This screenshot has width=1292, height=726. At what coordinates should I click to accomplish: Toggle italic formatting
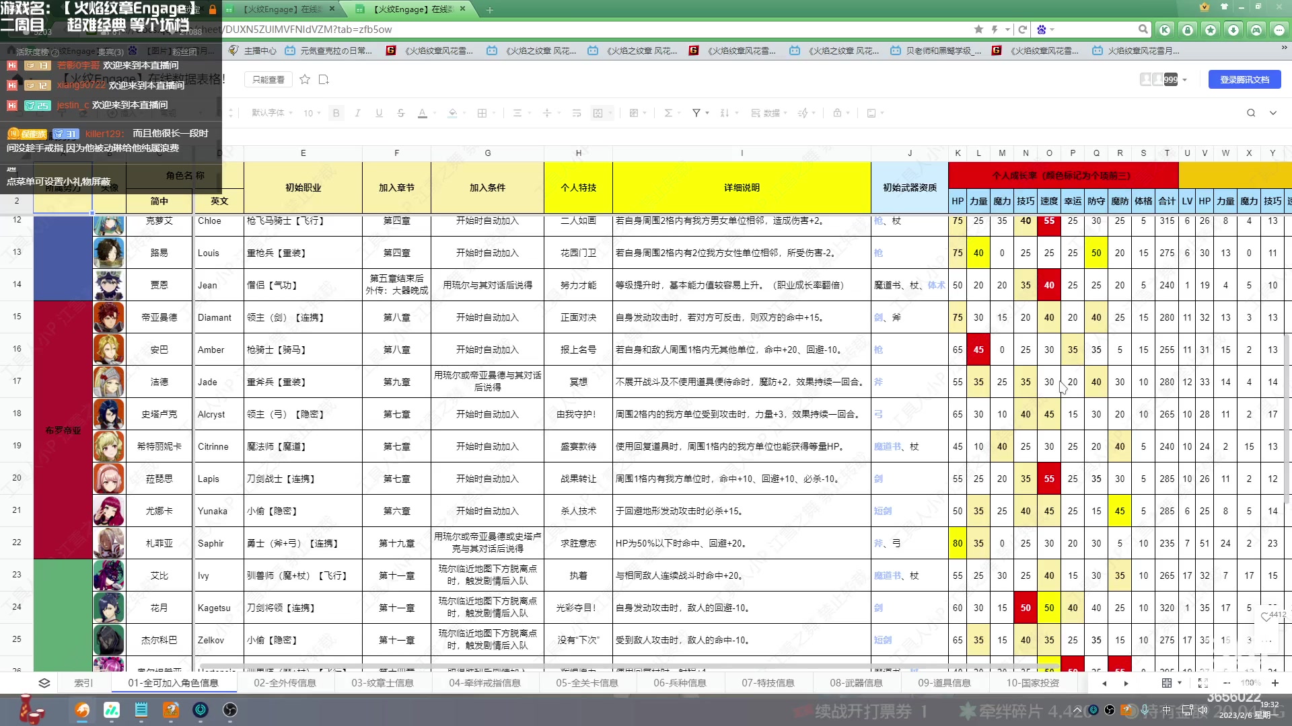point(357,113)
